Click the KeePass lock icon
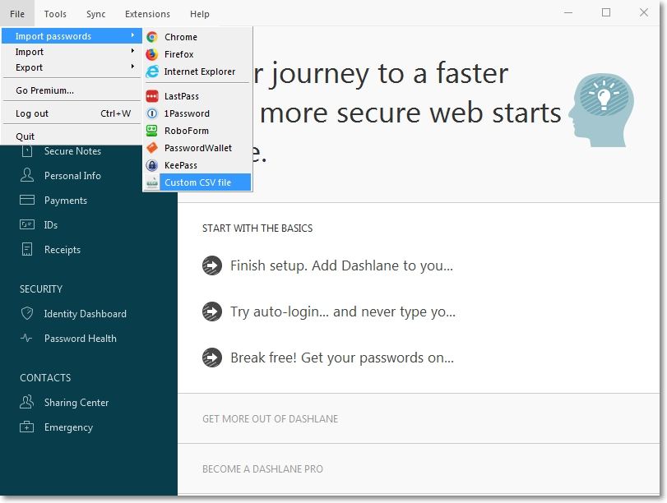The height and width of the screenshot is (503, 667). click(152, 165)
